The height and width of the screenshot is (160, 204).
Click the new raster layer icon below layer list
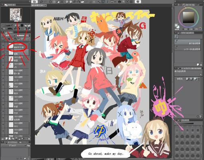tap(6, 139)
